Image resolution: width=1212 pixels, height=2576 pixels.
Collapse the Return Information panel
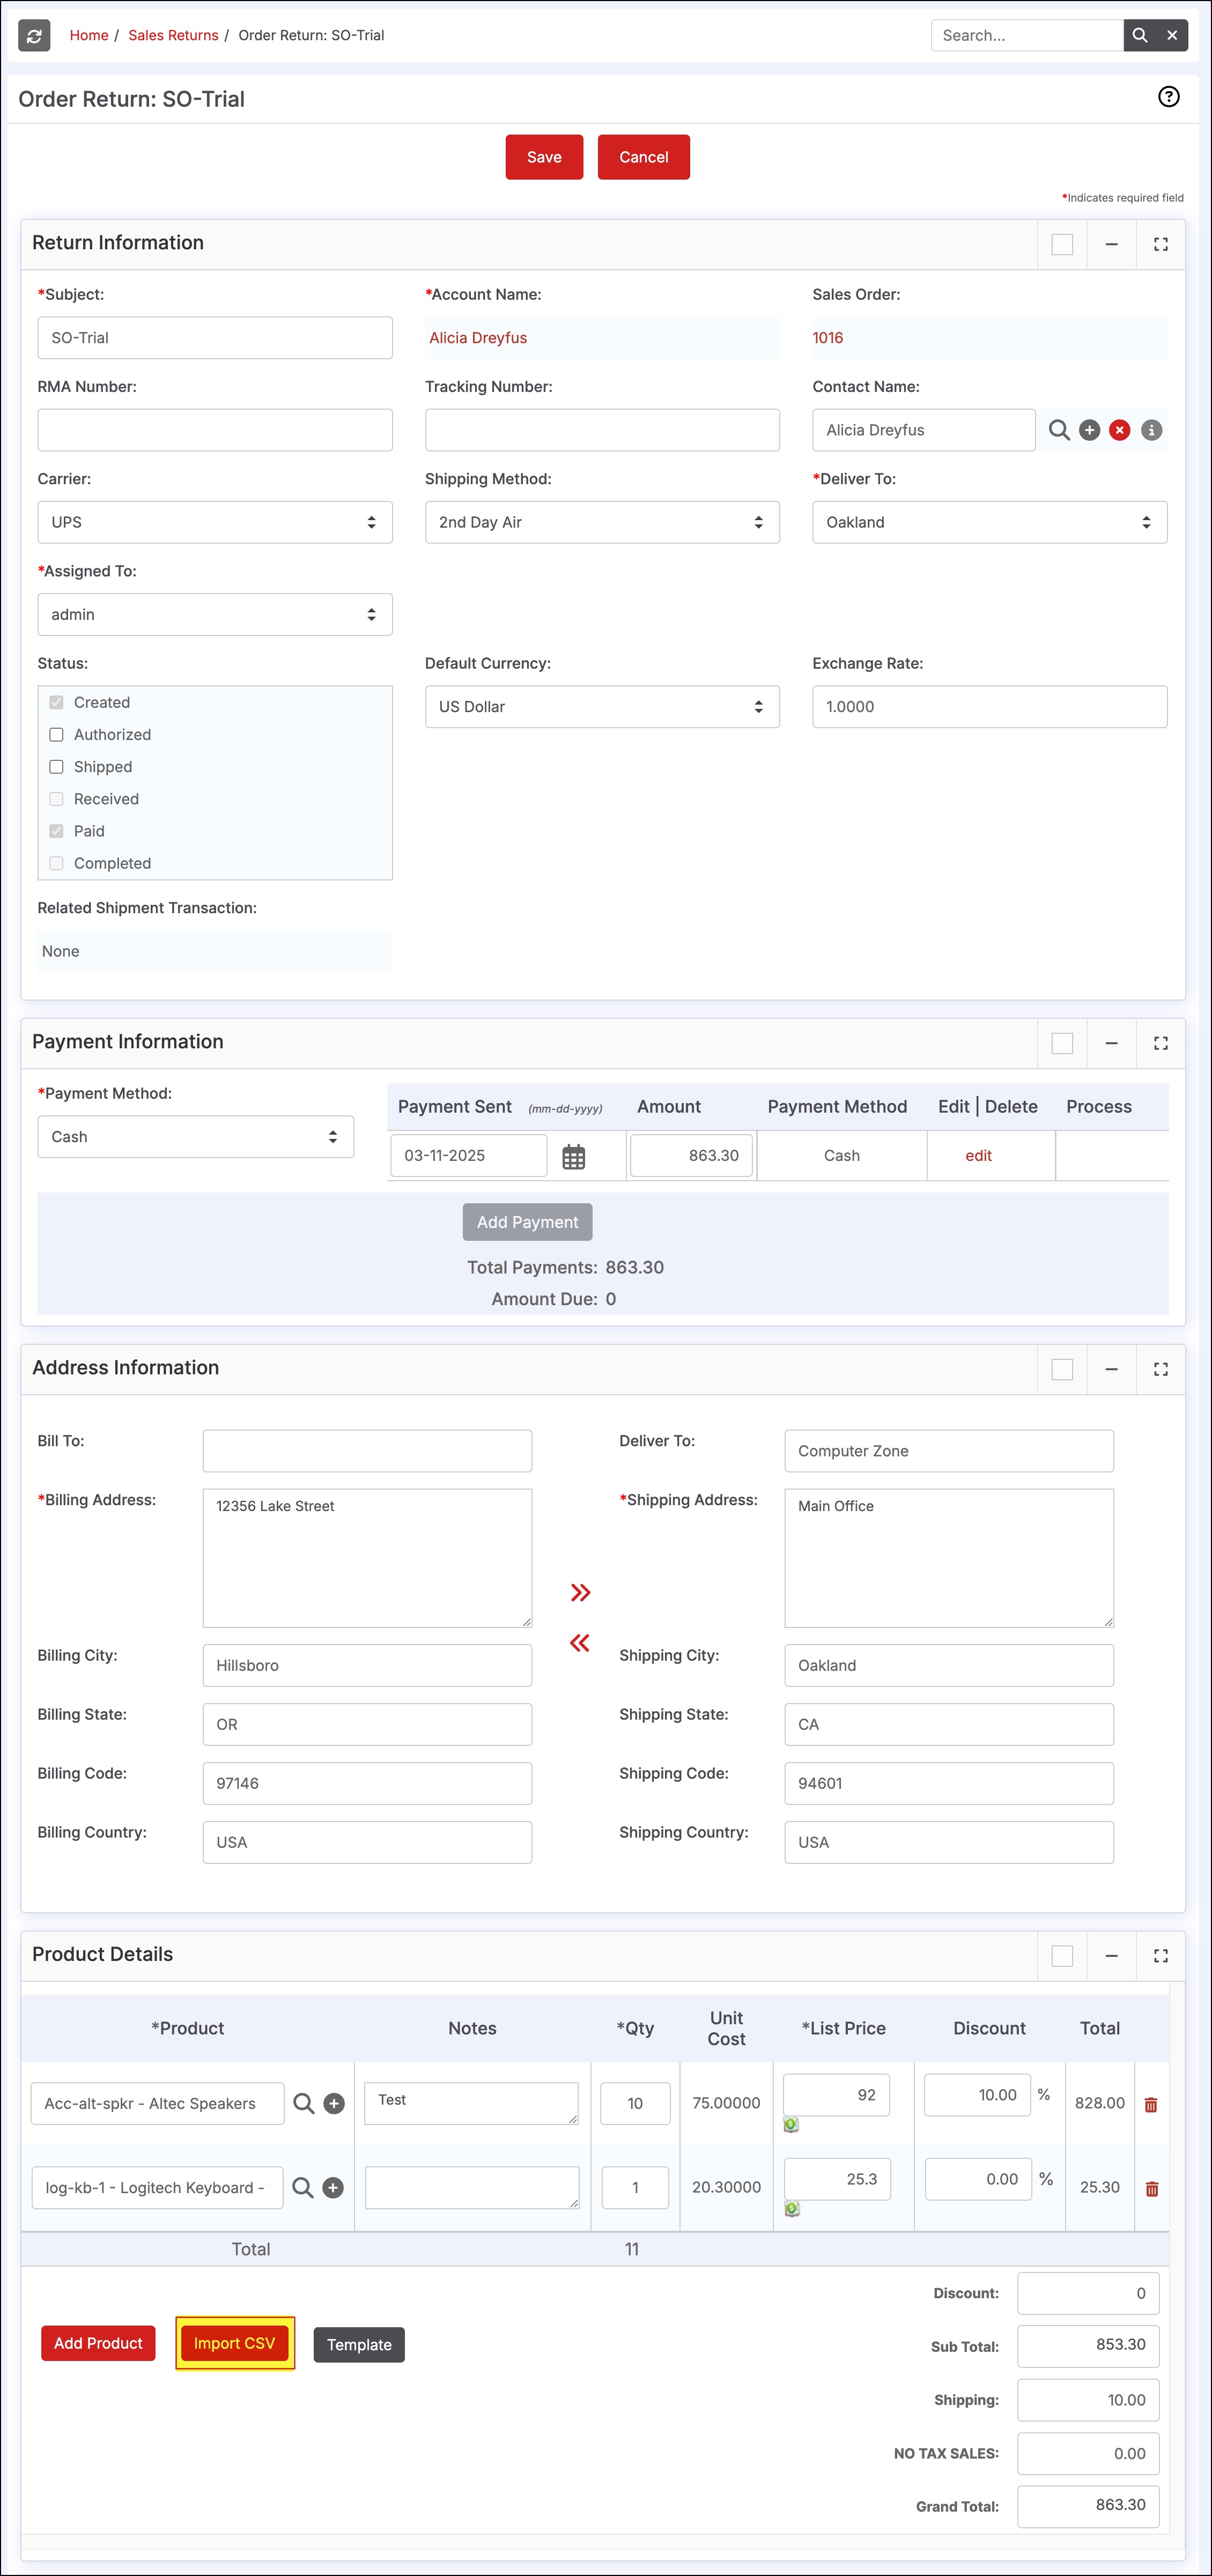coord(1111,244)
